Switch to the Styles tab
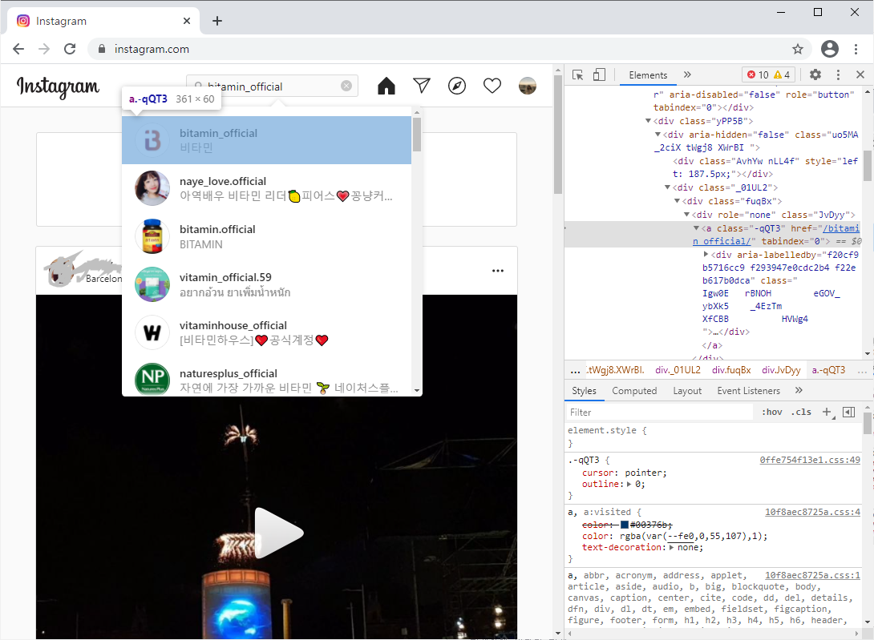 click(x=584, y=391)
